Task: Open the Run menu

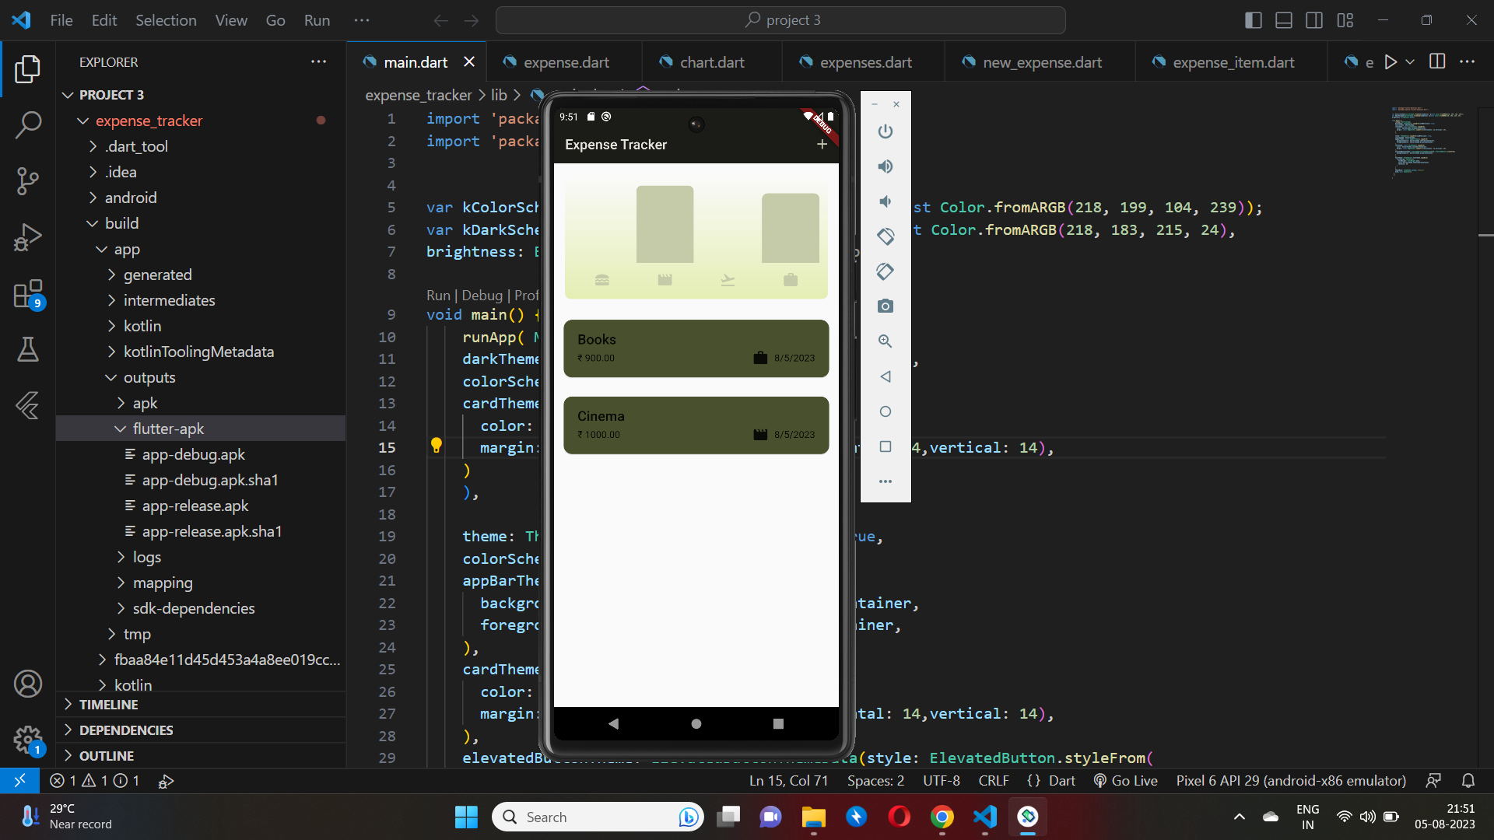Action: click(316, 20)
